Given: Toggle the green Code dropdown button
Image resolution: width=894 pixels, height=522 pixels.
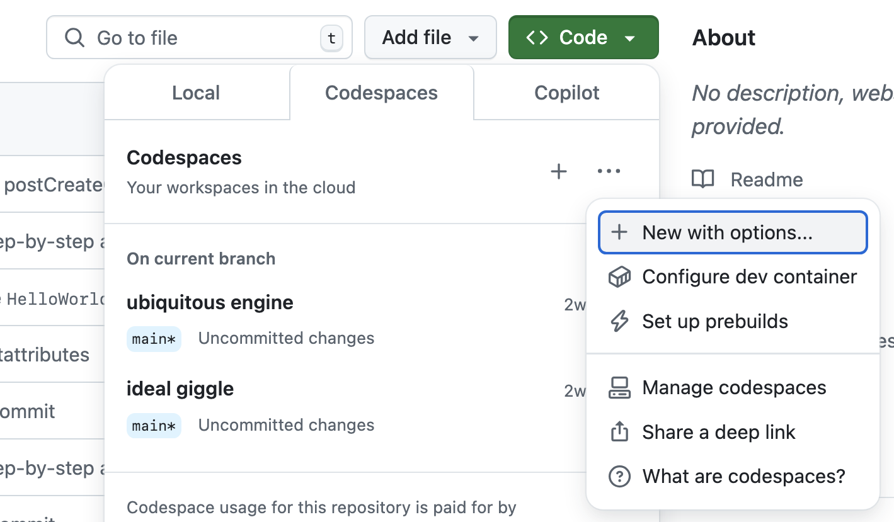Looking at the screenshot, I should tap(583, 38).
